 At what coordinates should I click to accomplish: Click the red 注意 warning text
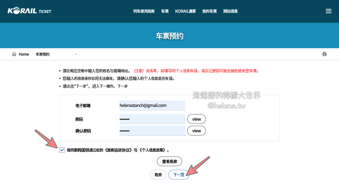click(197, 71)
